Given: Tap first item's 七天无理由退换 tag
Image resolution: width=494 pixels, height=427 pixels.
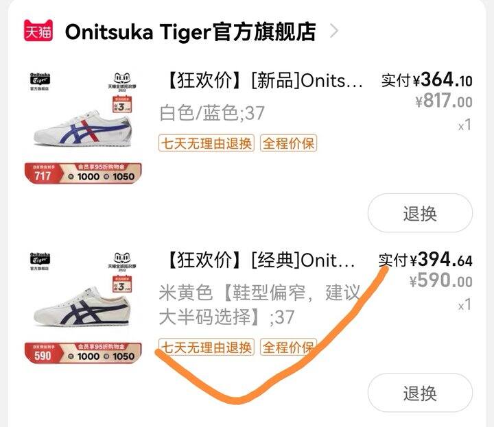Looking at the screenshot, I should (x=207, y=143).
